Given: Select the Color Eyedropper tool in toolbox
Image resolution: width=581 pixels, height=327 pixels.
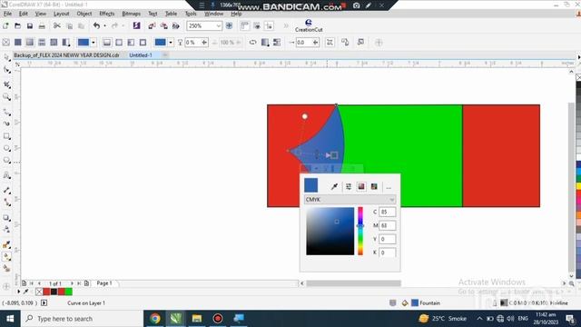Looking at the screenshot, I should [x=6, y=244].
